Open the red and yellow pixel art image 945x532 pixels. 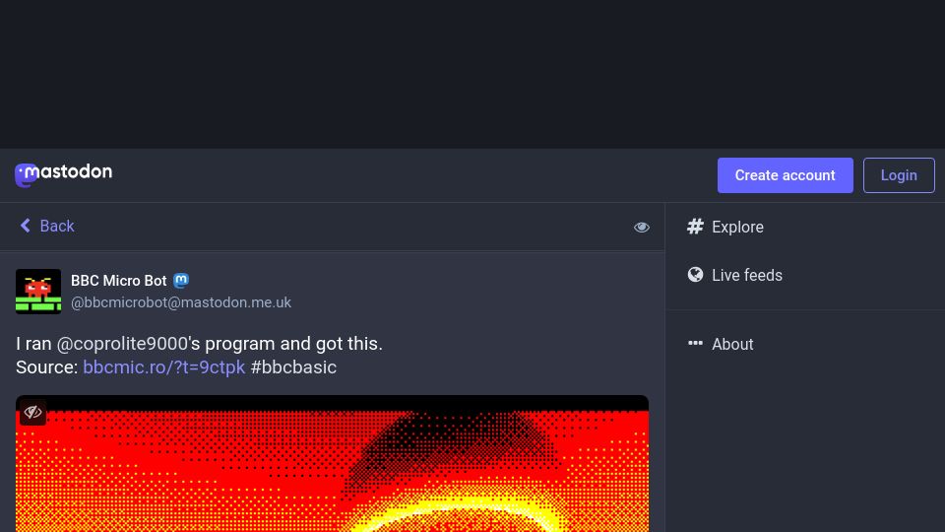coord(332,463)
